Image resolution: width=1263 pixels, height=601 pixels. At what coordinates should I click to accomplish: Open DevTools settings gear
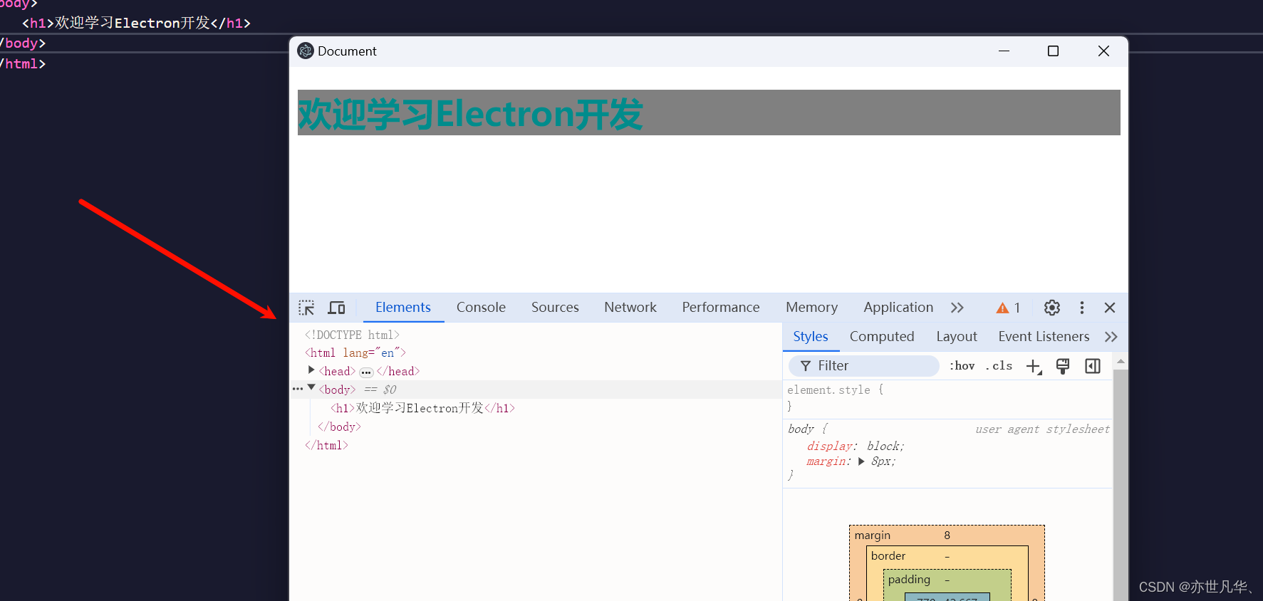(x=1052, y=308)
